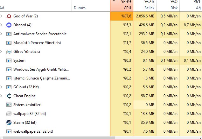Click the Steam process icon
The image size is (202, 139).
point(9,123)
